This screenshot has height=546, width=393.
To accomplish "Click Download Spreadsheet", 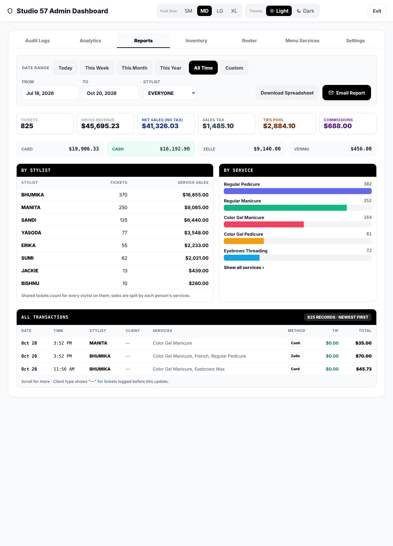I will tap(287, 93).
